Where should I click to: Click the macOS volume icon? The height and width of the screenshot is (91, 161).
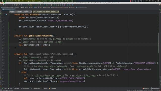(x=153, y=1)
